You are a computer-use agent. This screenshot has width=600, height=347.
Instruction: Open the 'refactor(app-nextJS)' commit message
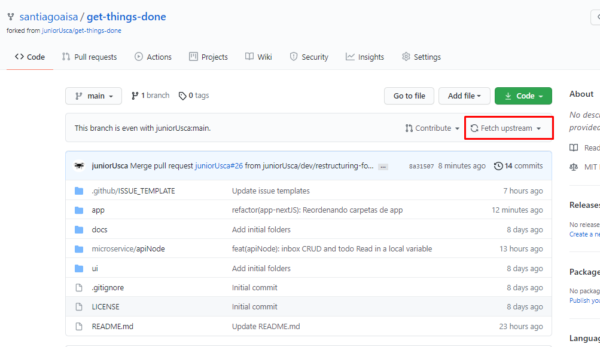click(x=317, y=210)
